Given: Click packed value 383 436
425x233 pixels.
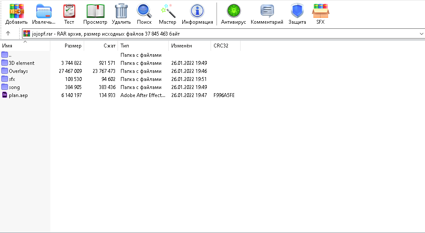Looking at the screenshot, I should pos(107,87).
